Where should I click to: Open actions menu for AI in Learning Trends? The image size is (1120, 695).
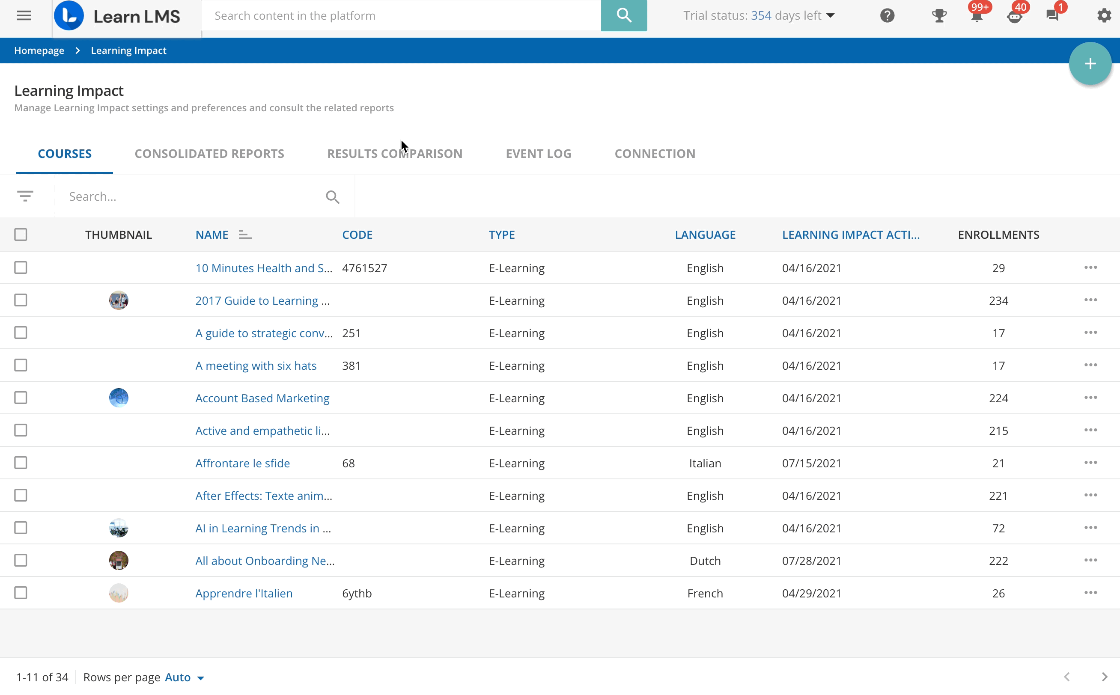(x=1090, y=528)
